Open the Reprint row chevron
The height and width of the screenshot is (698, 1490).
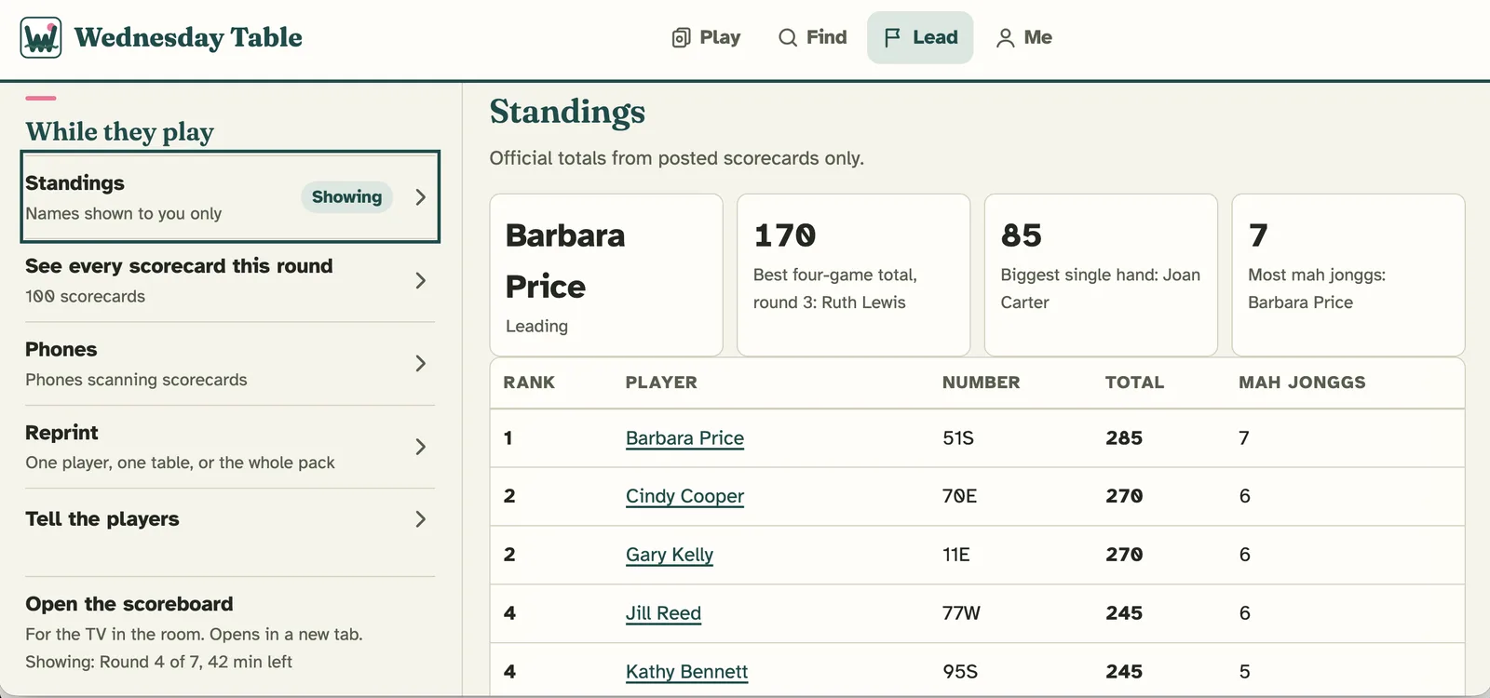(x=420, y=447)
